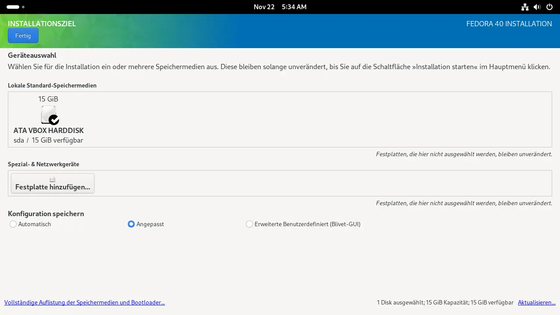Click the checkmark badge on the disk

tap(54, 119)
